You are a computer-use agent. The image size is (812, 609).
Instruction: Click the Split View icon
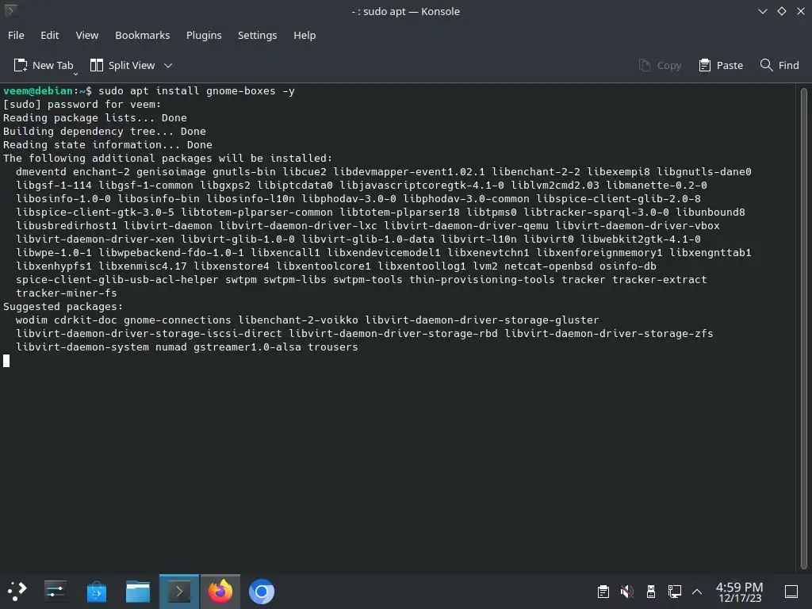coord(96,65)
